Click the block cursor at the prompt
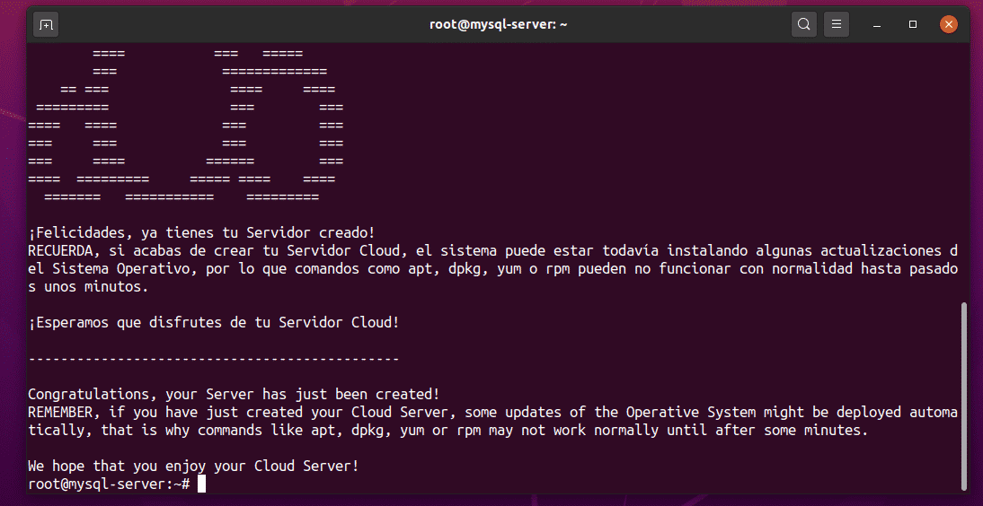This screenshot has height=506, width=983. point(201,484)
